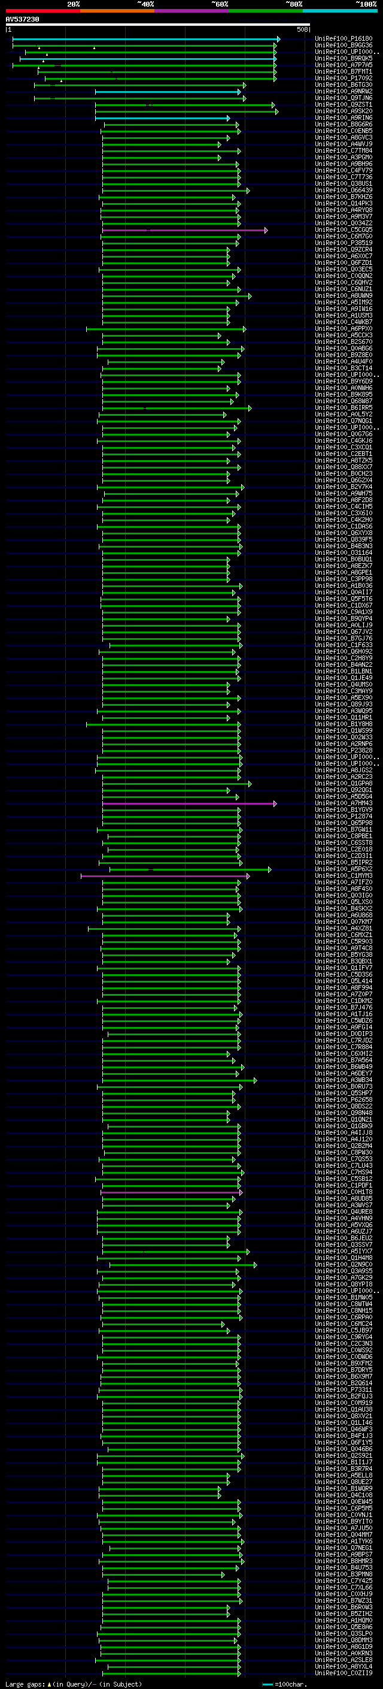
Task: Open hit UniRef100_C0WS92
Action: tap(343, 1350)
